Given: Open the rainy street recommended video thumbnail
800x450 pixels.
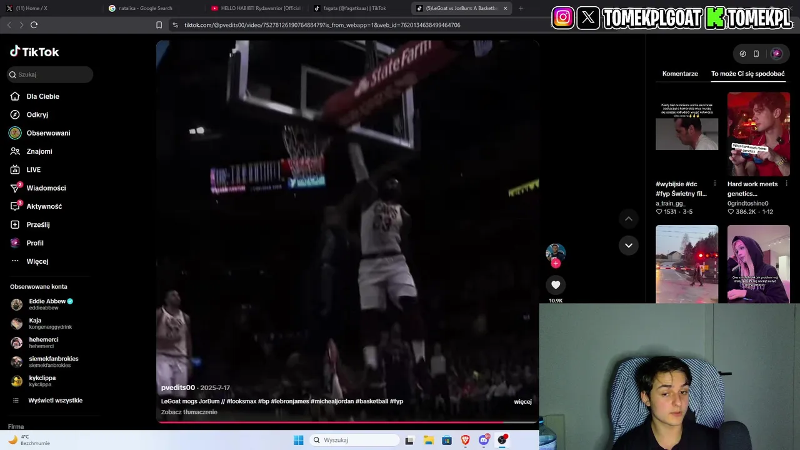Looking at the screenshot, I should point(687,264).
